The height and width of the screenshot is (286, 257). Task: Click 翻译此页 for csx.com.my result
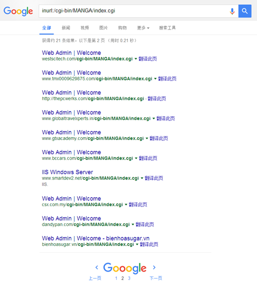(138, 205)
